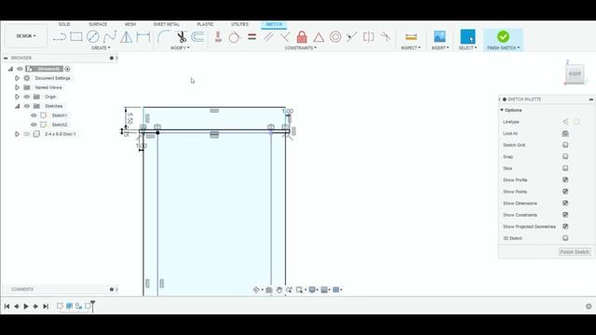The image size is (596, 335).
Task: Switch to the Utilities tab
Action: (x=239, y=24)
